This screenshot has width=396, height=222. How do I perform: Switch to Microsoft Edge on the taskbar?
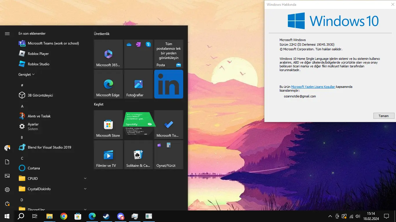(x=92, y=216)
